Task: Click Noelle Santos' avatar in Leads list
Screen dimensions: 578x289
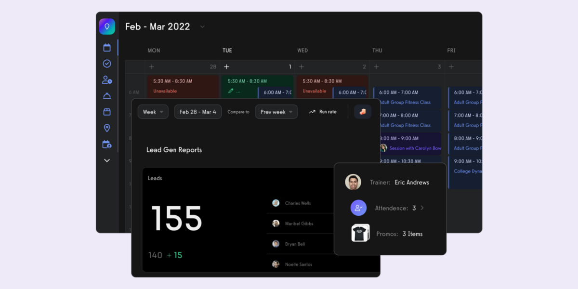Action: 276,264
